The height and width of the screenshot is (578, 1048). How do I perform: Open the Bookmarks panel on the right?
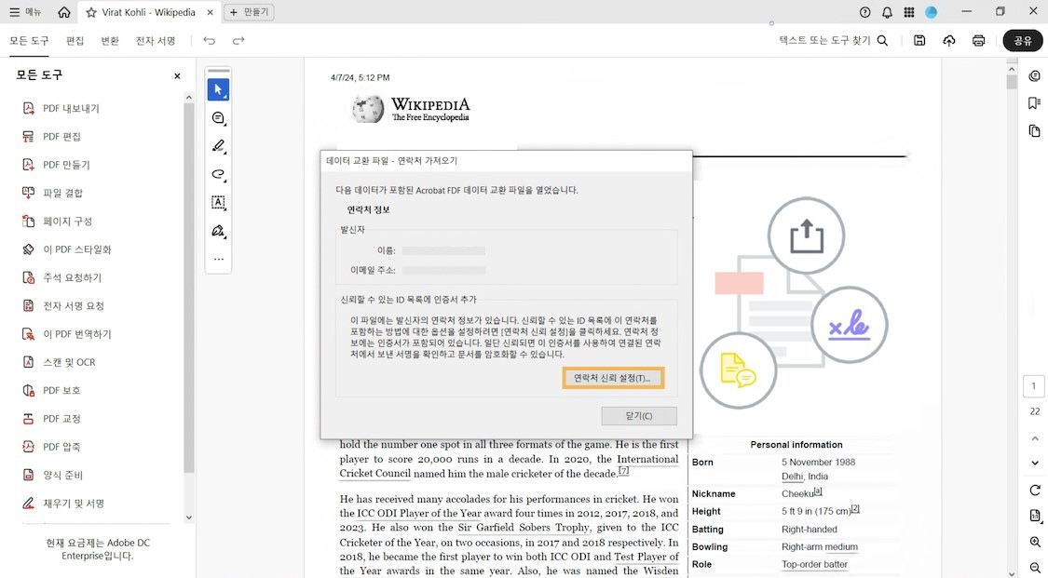click(1034, 104)
